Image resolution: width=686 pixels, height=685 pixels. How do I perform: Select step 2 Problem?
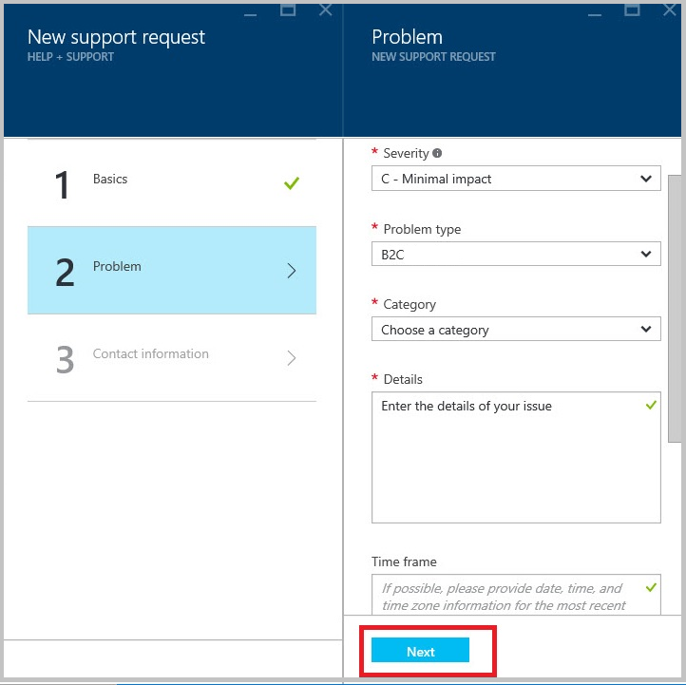(171, 271)
